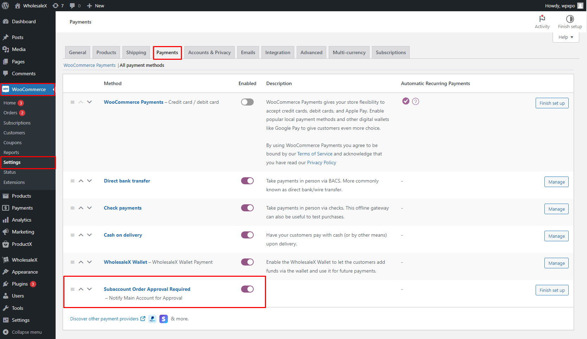Turn off the WholesaleX Wallet toggle
This screenshot has height=339, width=587.
tap(247, 262)
